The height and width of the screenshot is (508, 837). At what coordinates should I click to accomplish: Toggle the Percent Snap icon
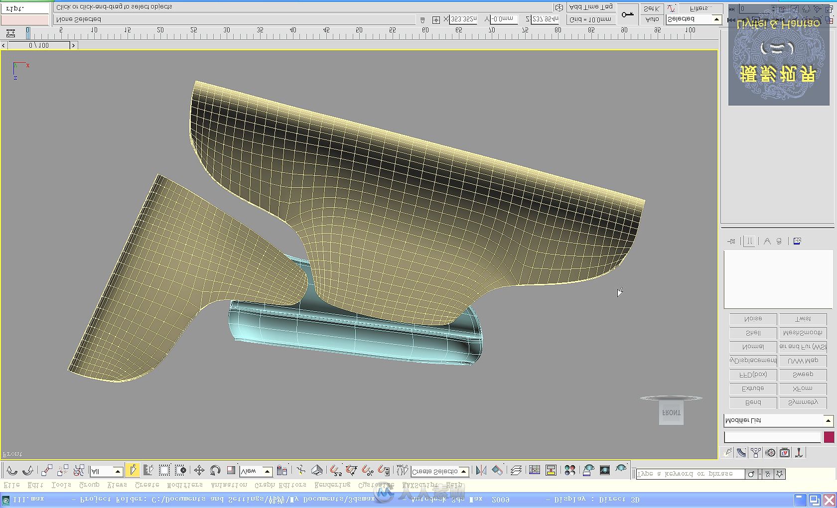pyautogui.click(x=368, y=470)
